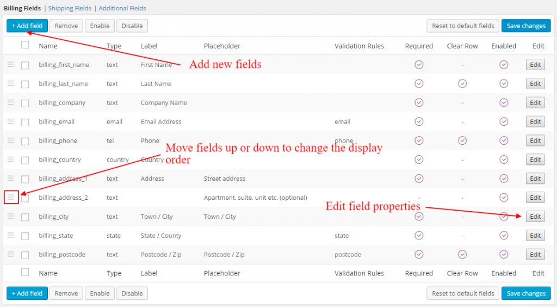
Task: Edit the billing_phone field
Action: pos(535,140)
